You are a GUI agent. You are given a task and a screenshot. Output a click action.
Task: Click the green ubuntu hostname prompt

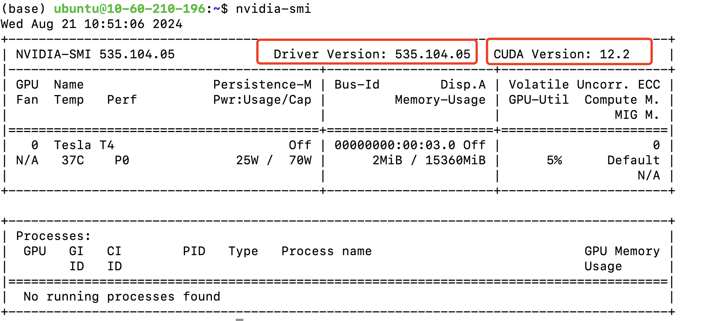click(129, 8)
